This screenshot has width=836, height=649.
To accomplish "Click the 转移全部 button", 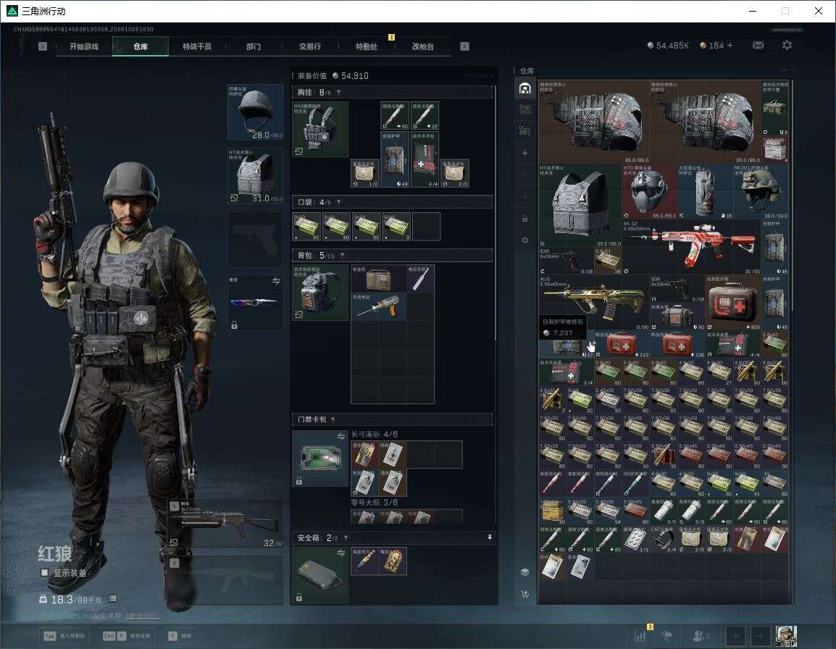I will point(126,636).
